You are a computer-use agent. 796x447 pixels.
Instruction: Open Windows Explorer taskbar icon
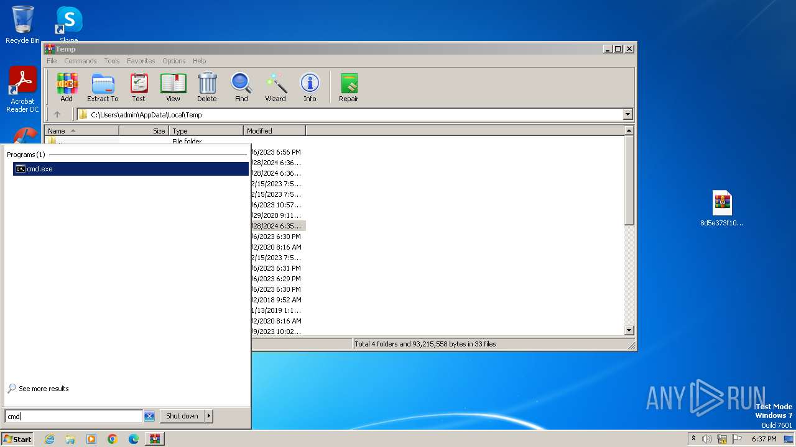pos(70,439)
